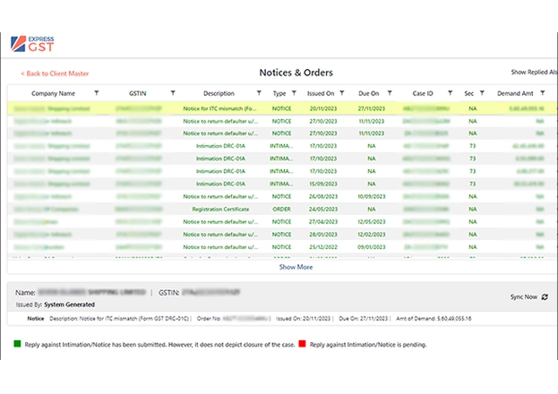Open the Type column filter

tap(296, 93)
